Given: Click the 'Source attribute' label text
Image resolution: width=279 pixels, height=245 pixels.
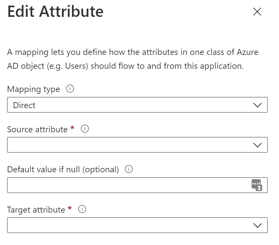Looking at the screenshot, I should tap(37, 129).
